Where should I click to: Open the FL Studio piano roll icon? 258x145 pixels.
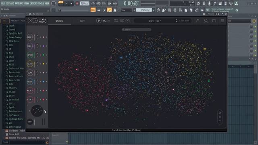164,10
